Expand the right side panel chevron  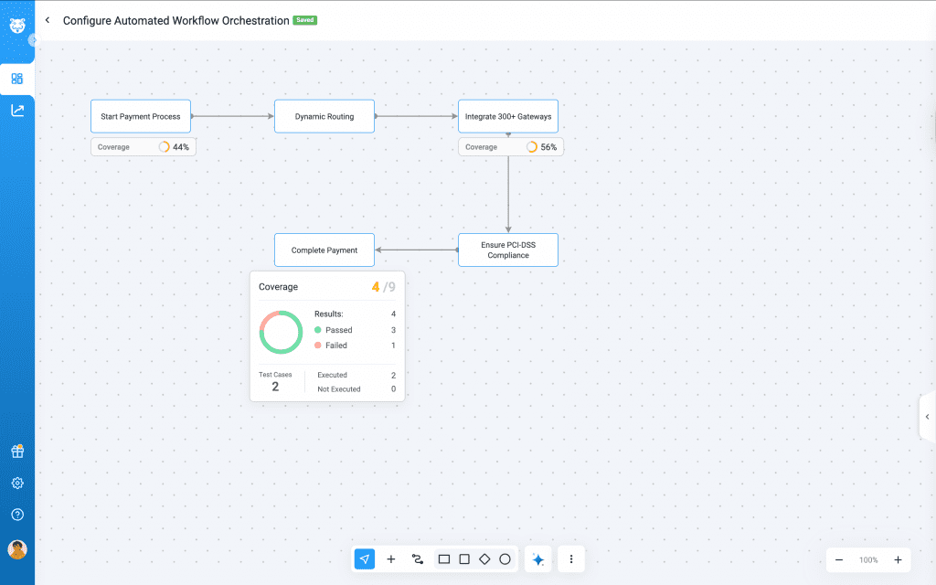927,417
